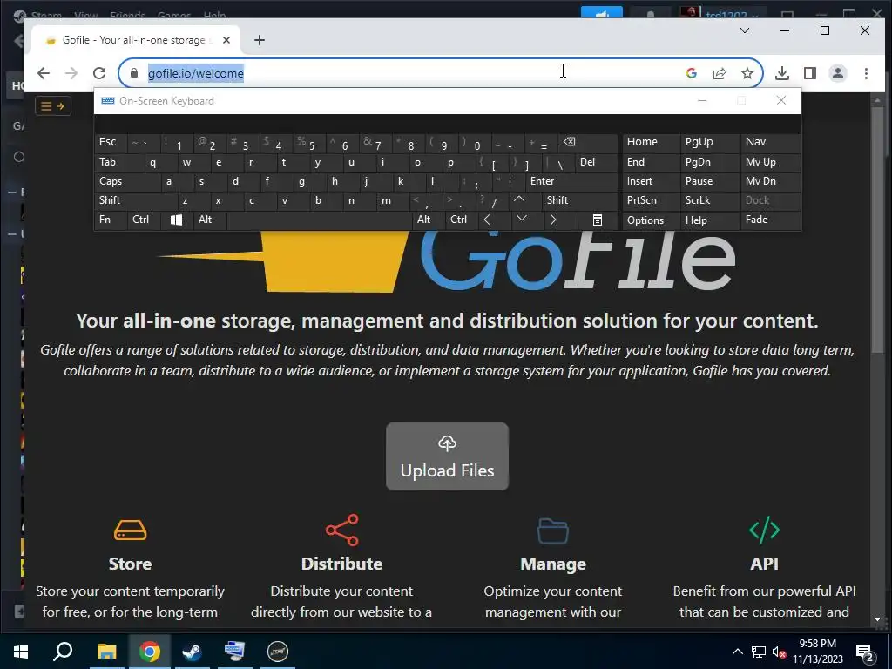892x669 pixels.
Task: Open Chrome profile avatar
Action: click(838, 73)
